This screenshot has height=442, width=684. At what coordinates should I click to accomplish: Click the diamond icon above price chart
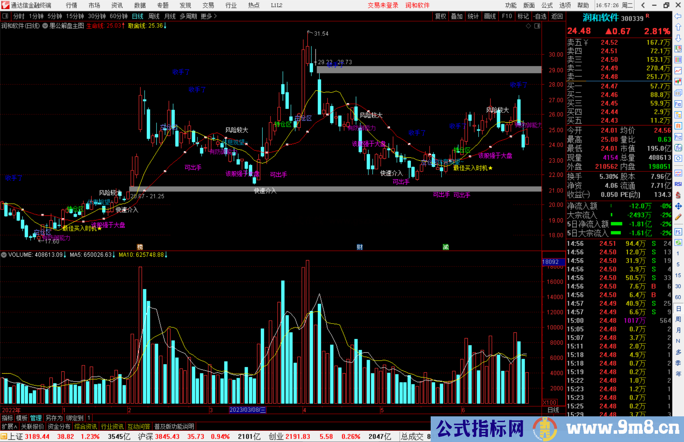pyautogui.click(x=528, y=26)
